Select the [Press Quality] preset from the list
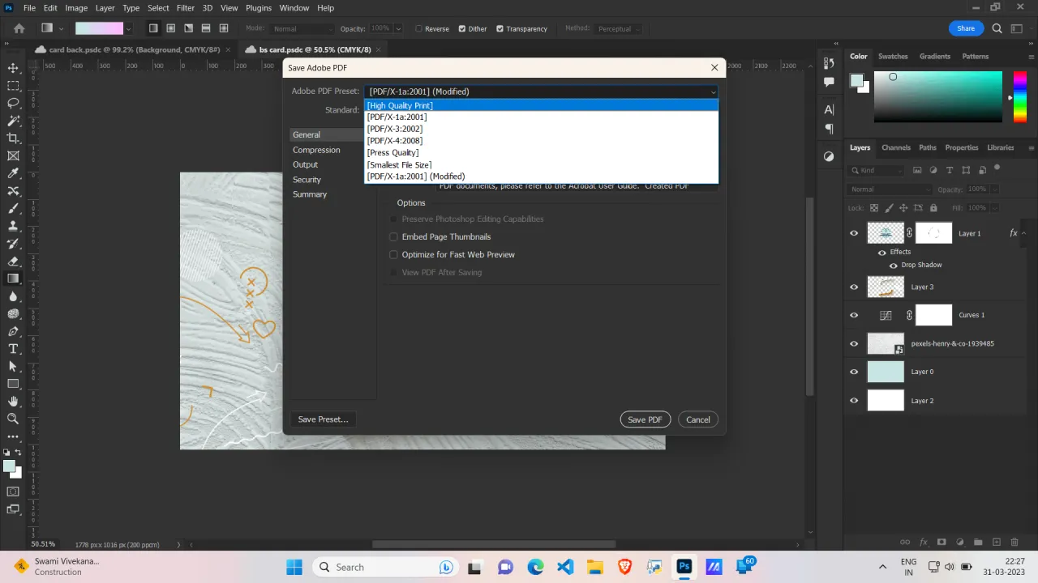Image resolution: width=1038 pixels, height=583 pixels. point(392,152)
